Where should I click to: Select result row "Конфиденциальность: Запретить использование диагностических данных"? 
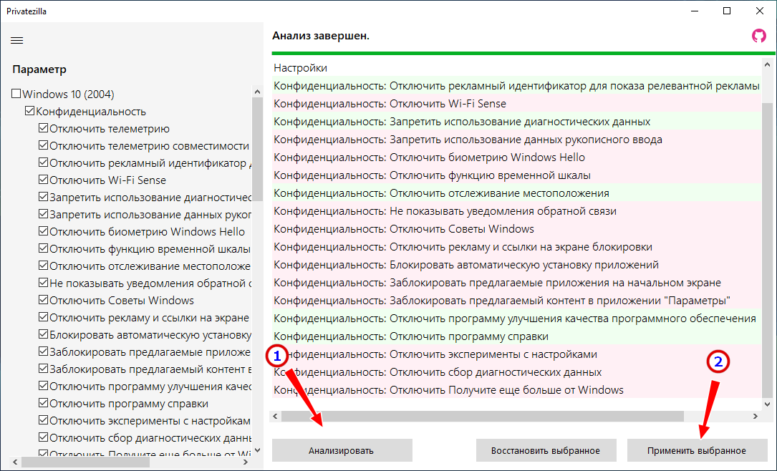pyautogui.click(x=516, y=122)
